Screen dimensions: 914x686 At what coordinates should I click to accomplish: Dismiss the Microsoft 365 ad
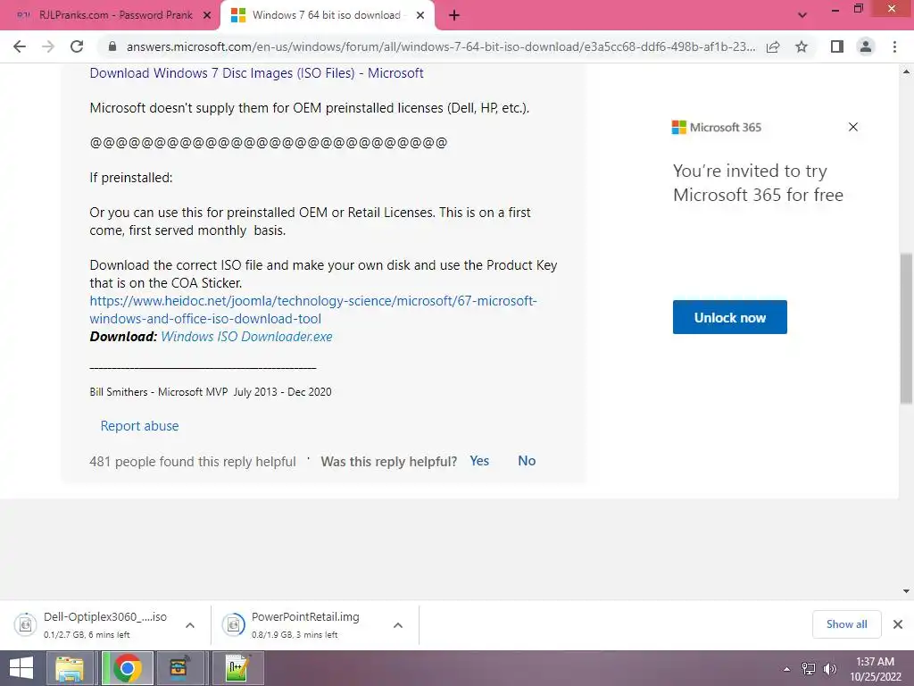click(x=852, y=127)
